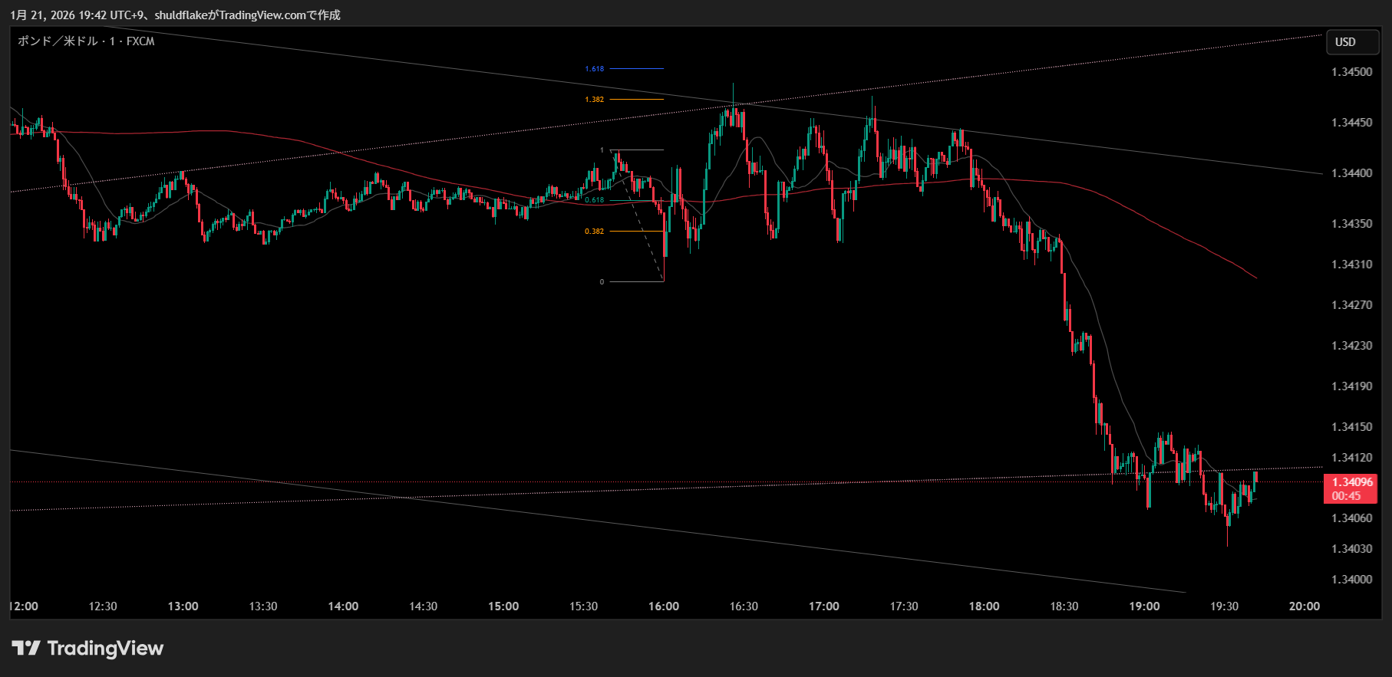Select the orange 0.382 Fibonacci level label
The image size is (1392, 677).
(x=594, y=232)
